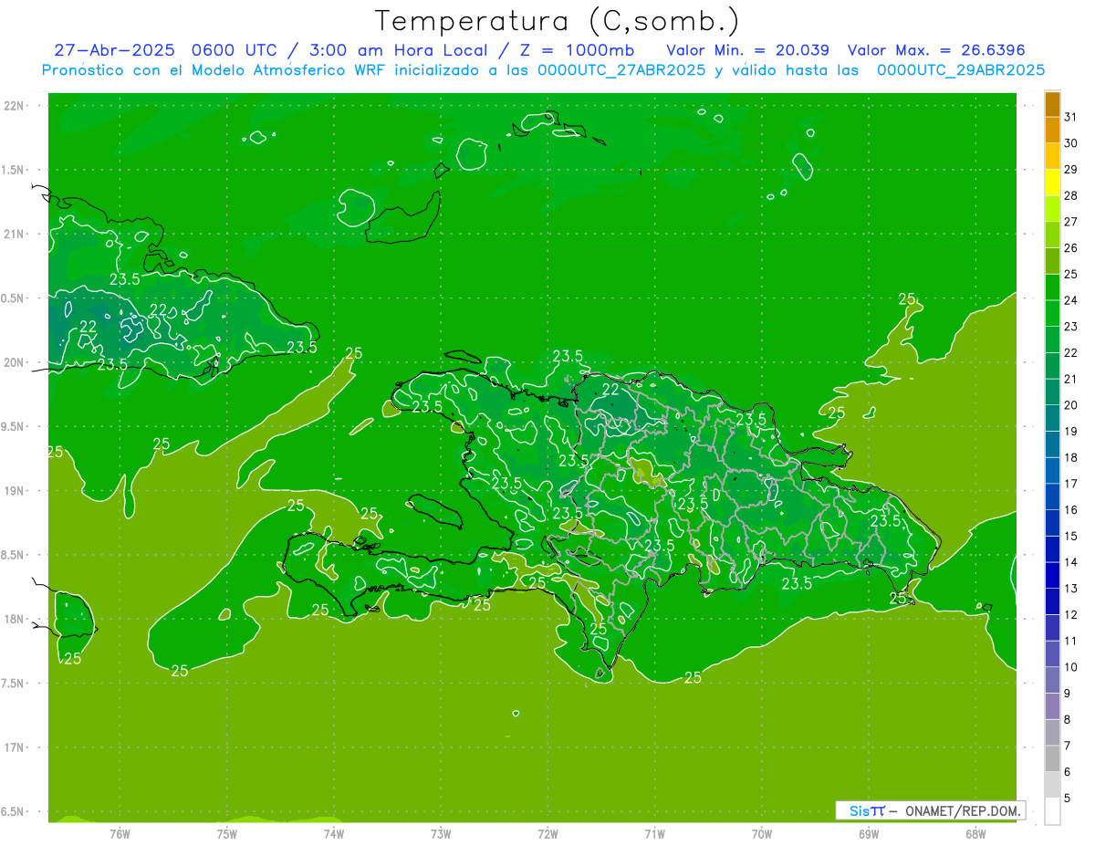Click the legend value "27"
The width and height of the screenshot is (1095, 846).
click(x=1070, y=222)
